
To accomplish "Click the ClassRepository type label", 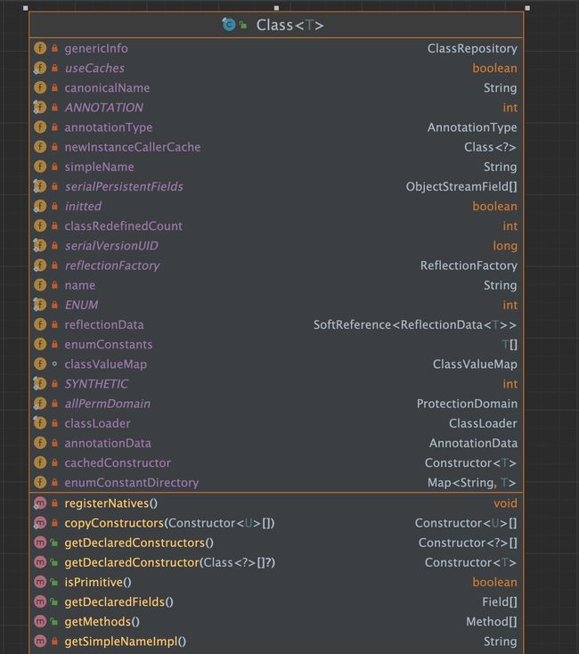I will click(472, 48).
